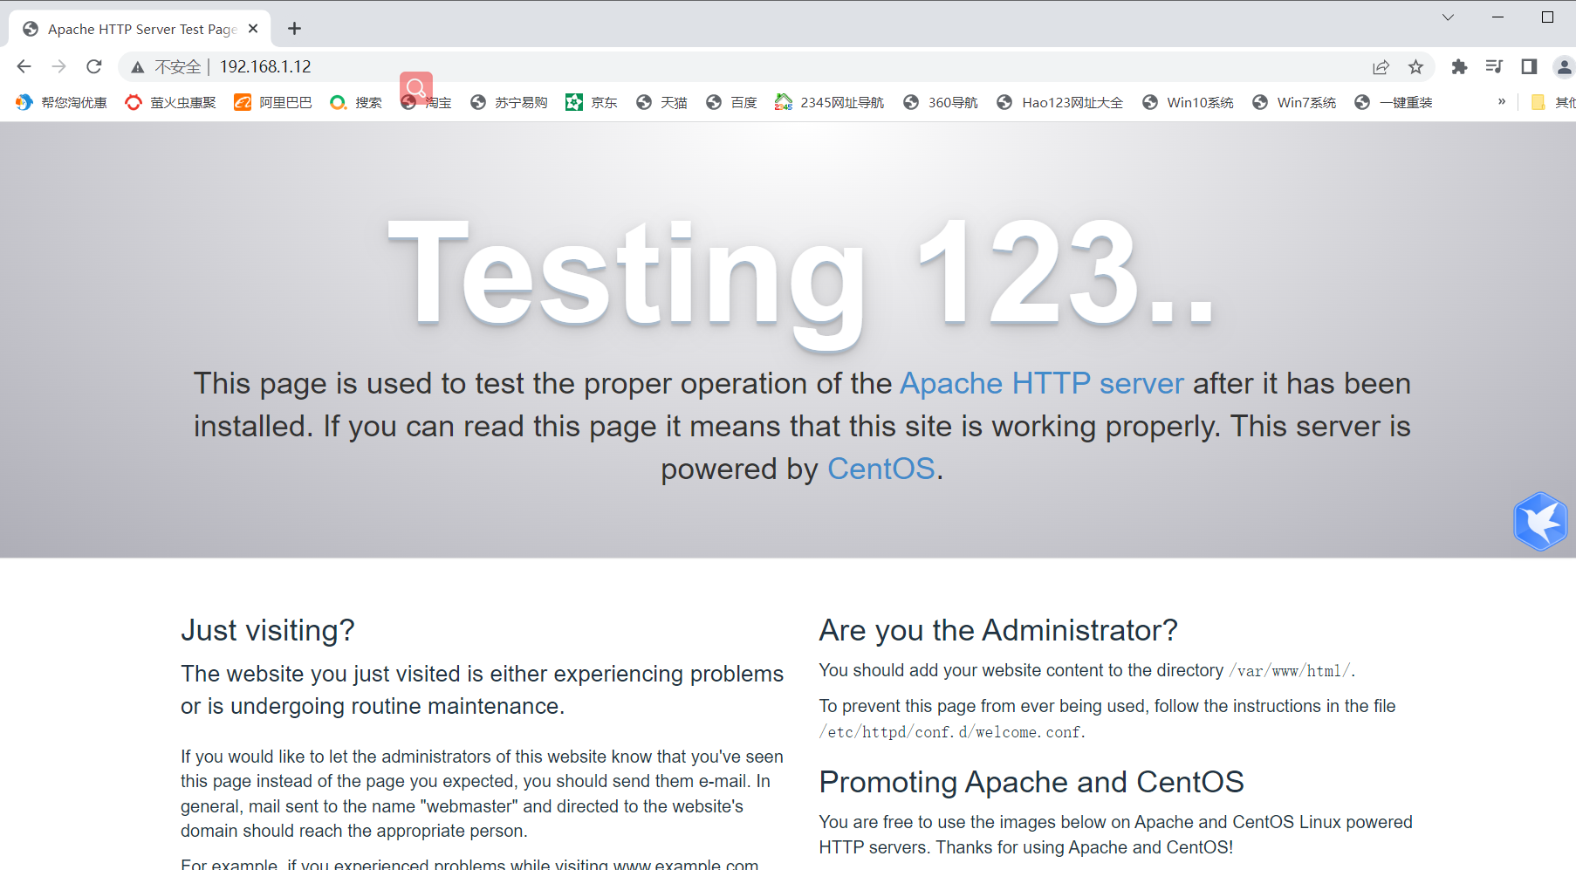Open the 京东 bookmark
The width and height of the screenshot is (1576, 870).
click(x=592, y=102)
